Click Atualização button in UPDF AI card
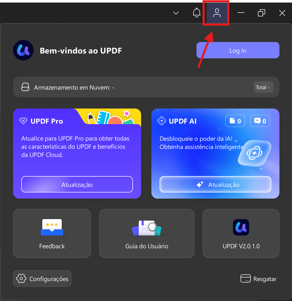 pyautogui.click(x=215, y=184)
